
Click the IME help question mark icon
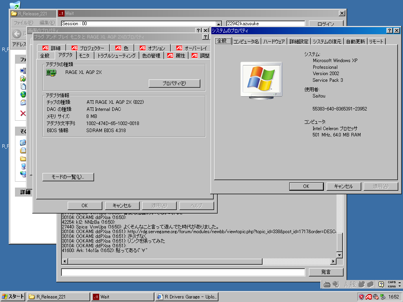pos(381,284)
